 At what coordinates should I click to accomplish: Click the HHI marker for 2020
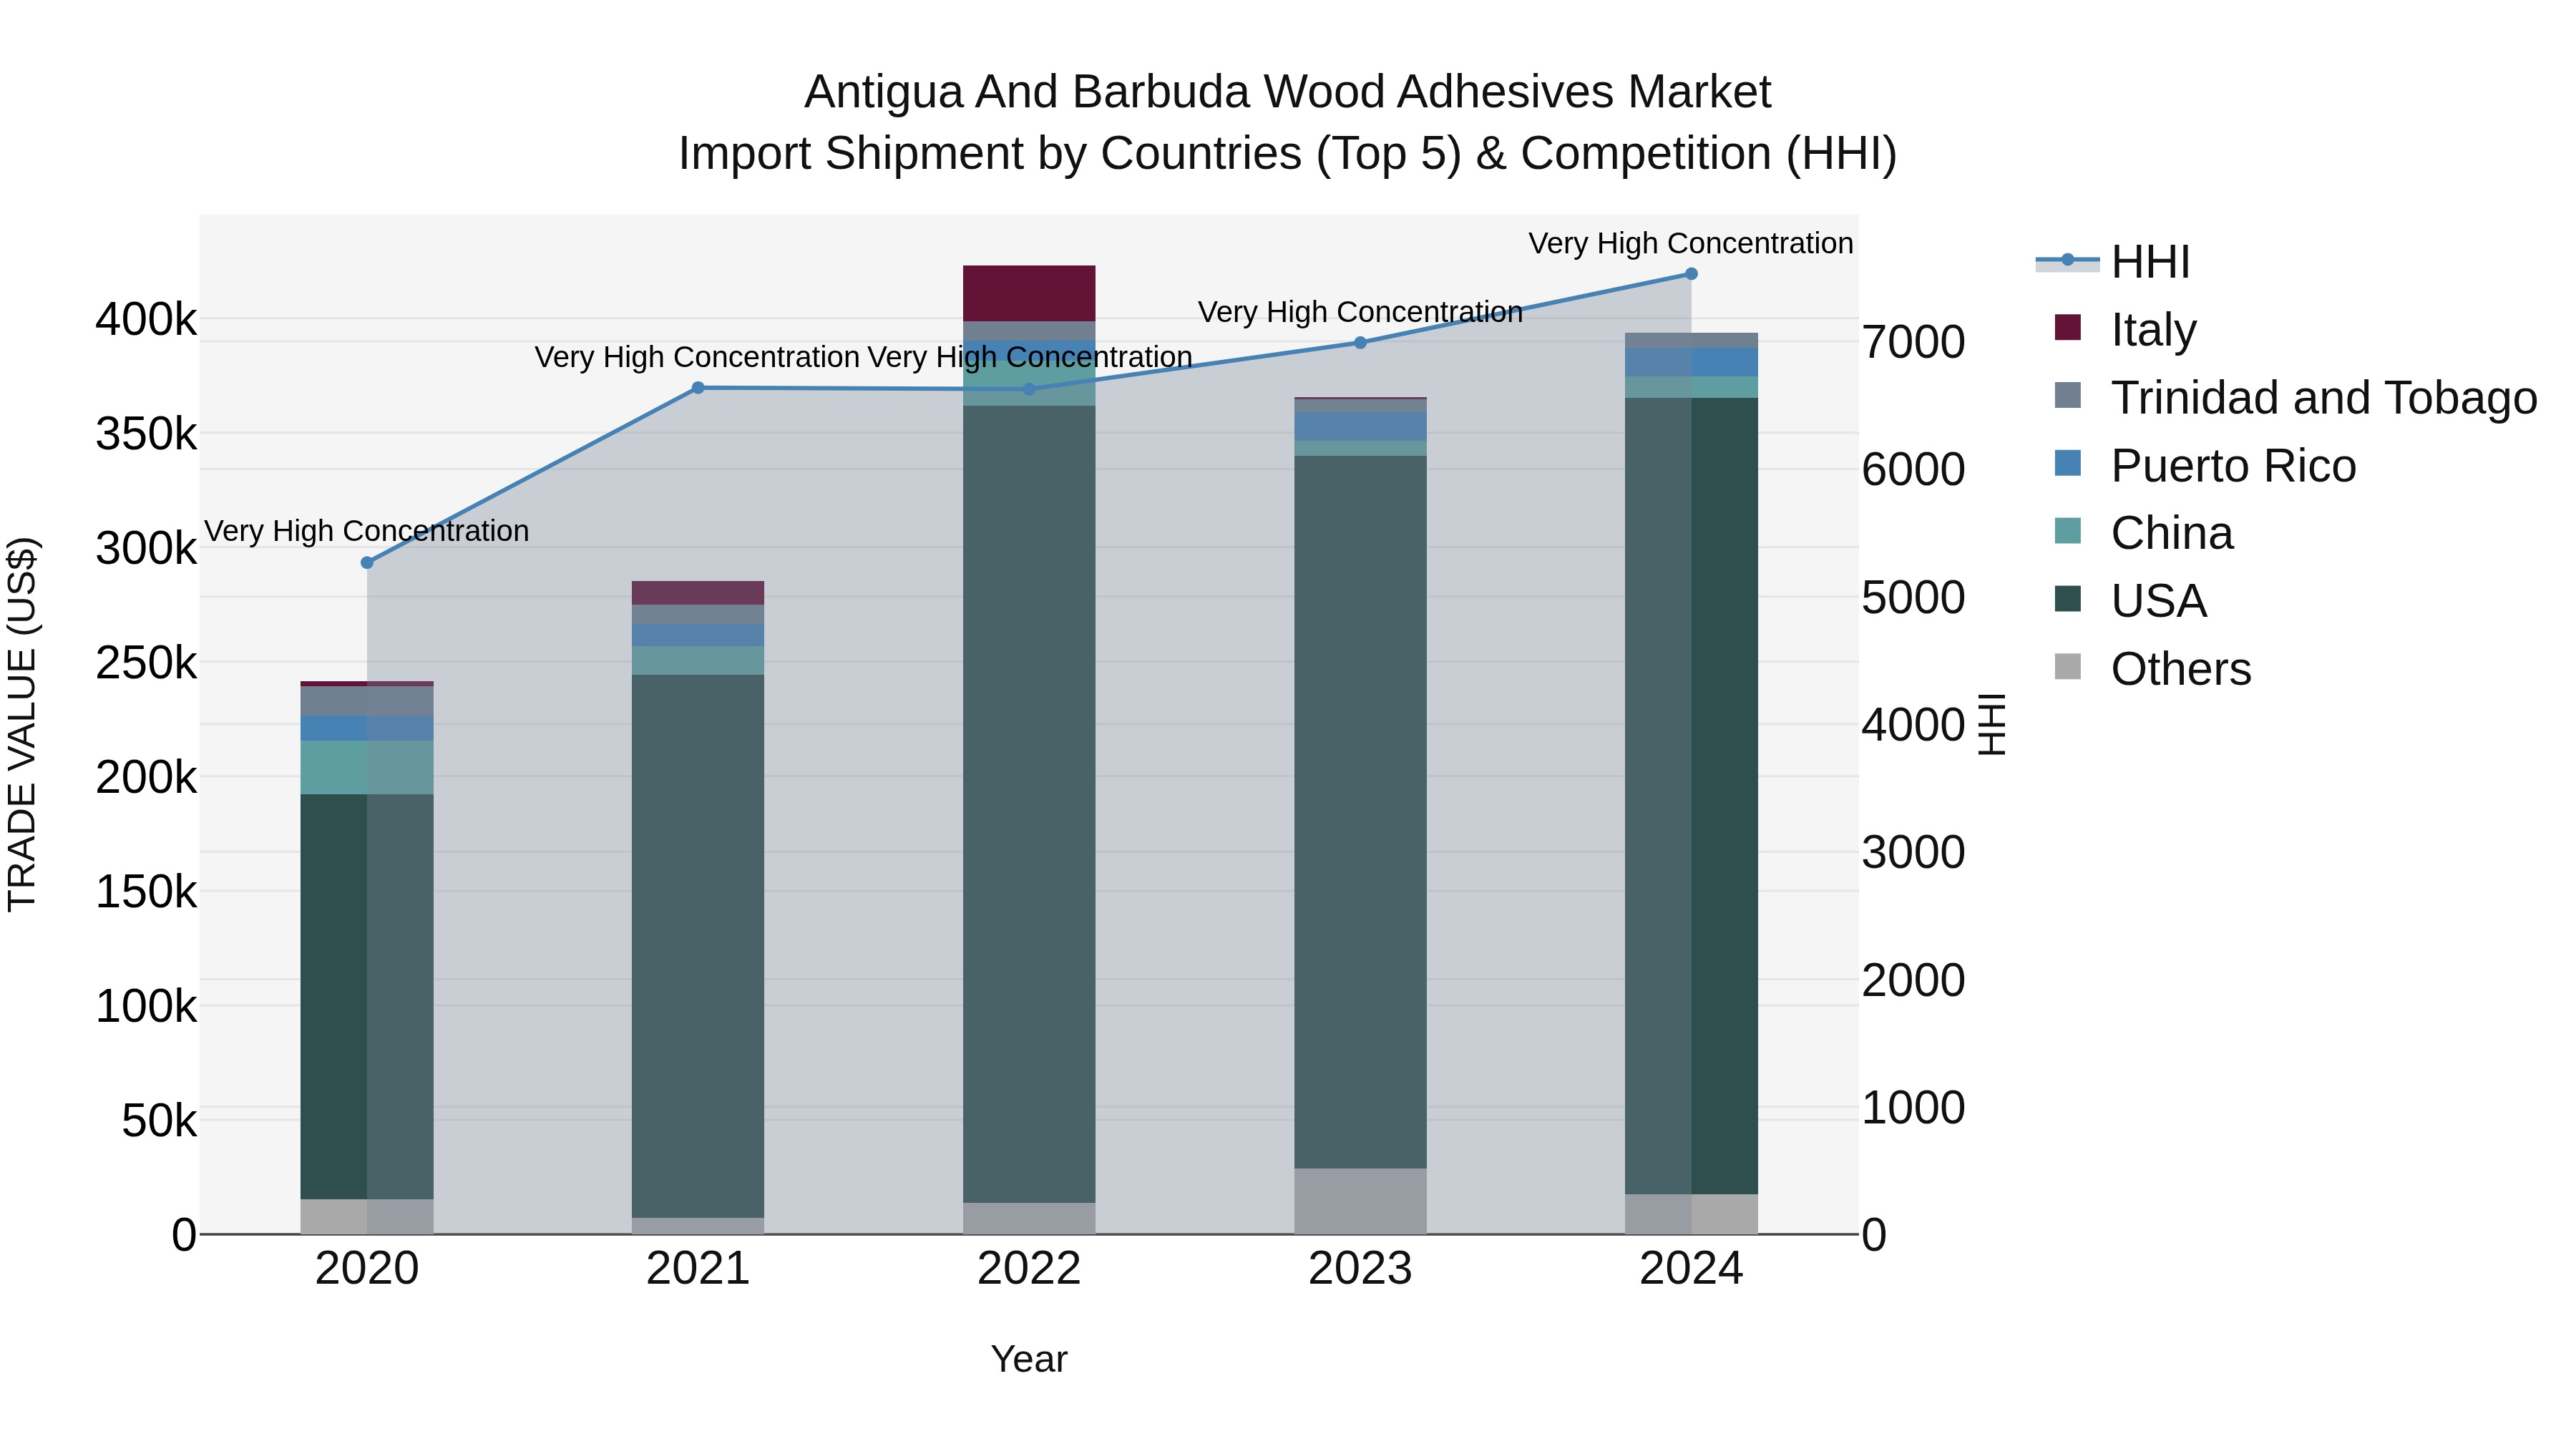pyautogui.click(x=367, y=563)
